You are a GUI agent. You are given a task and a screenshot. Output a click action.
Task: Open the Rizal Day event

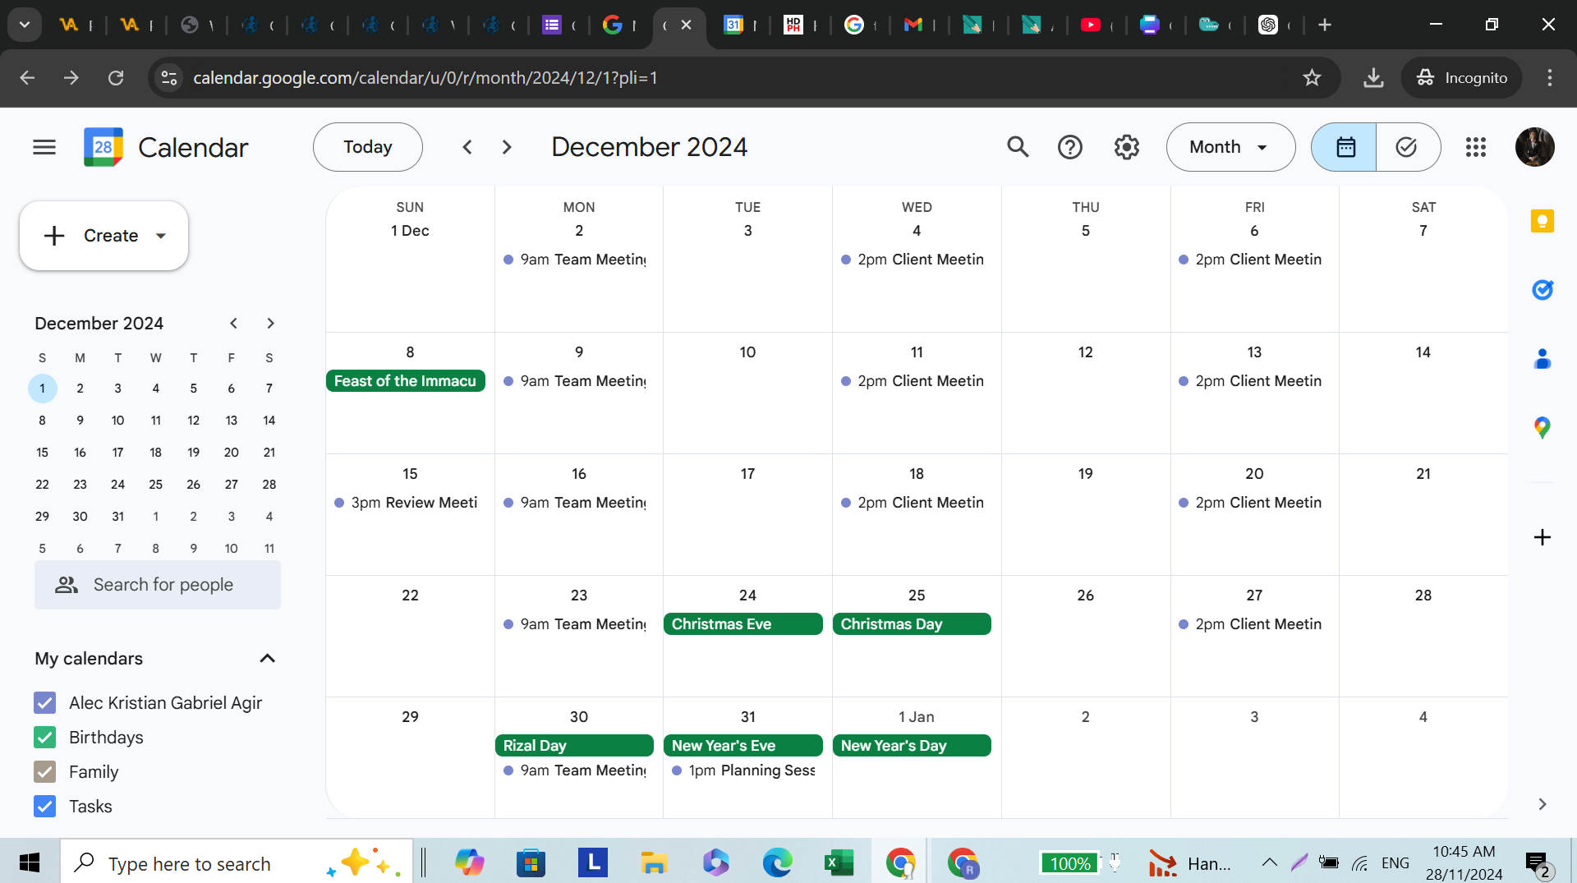(x=574, y=746)
